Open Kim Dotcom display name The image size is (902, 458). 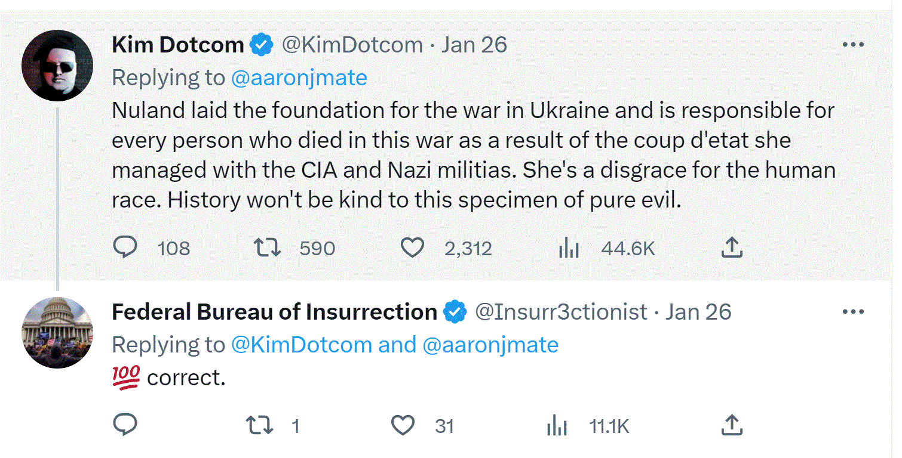coord(177,45)
